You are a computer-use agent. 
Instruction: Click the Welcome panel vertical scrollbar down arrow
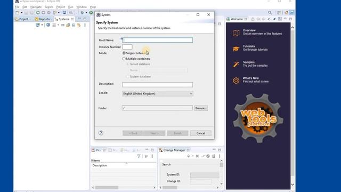point(293,185)
